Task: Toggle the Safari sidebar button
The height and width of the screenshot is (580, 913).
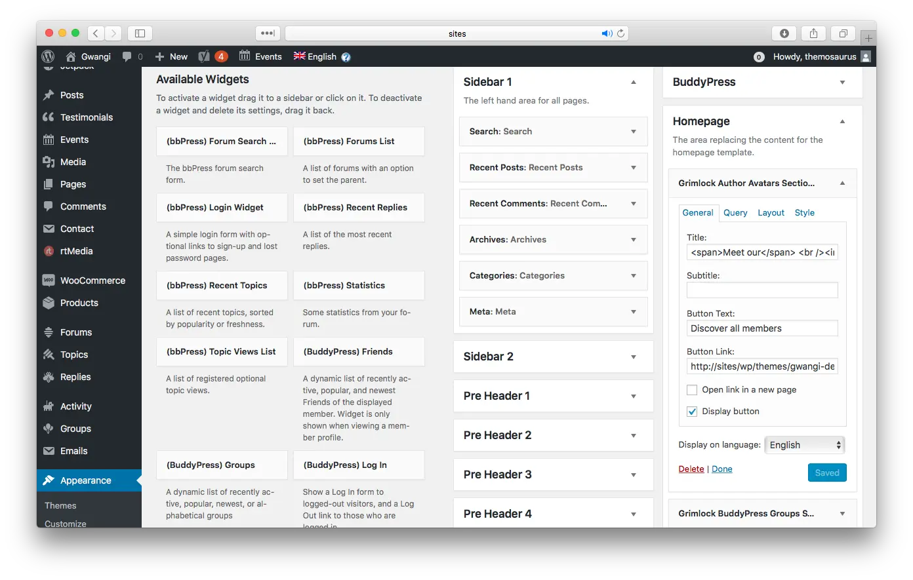Action: tap(140, 33)
